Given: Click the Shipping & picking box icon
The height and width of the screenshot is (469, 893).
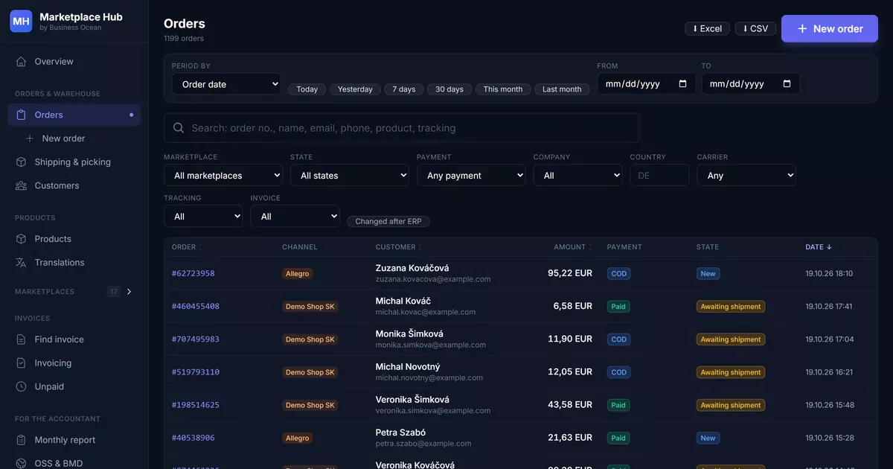Looking at the screenshot, I should point(21,162).
